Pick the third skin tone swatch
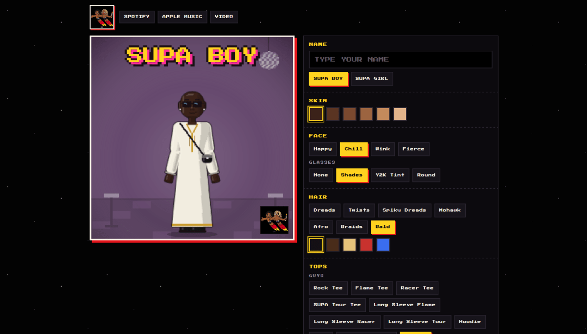This screenshot has width=587, height=334. click(x=350, y=114)
